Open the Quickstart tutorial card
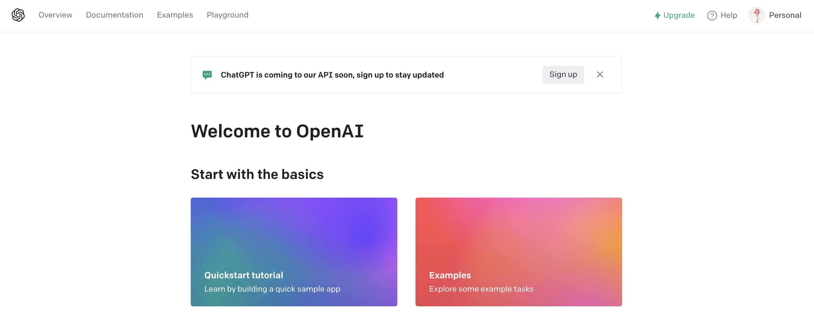814x325 pixels. point(294,252)
